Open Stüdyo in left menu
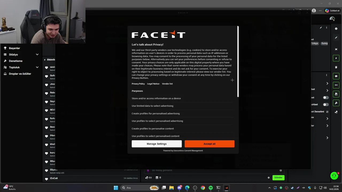 pos(13,54)
